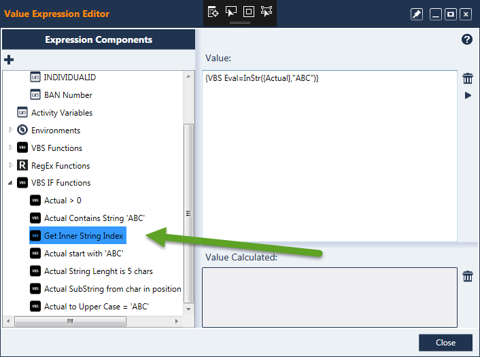Screen dimensions: 480x357
Task: Click the horizontal scrollbar left arrow
Action: click(8, 321)
